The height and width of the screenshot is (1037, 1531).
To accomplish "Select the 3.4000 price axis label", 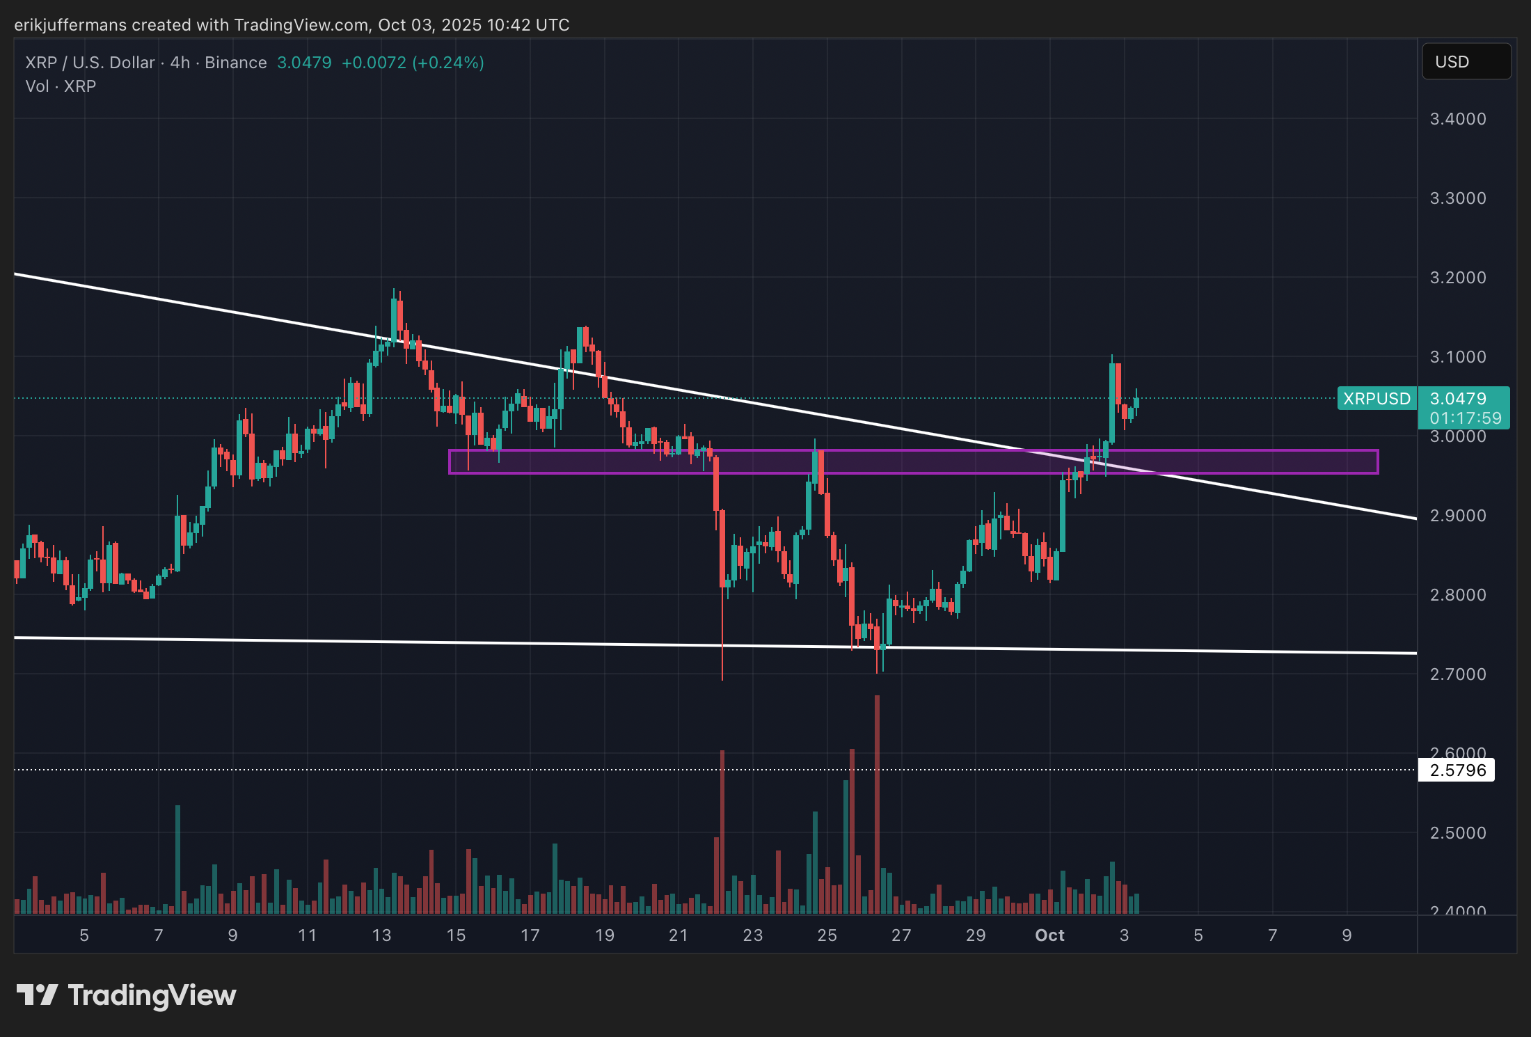I will [1457, 119].
